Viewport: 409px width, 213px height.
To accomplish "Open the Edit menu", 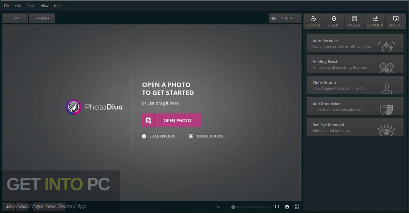I will [18, 6].
